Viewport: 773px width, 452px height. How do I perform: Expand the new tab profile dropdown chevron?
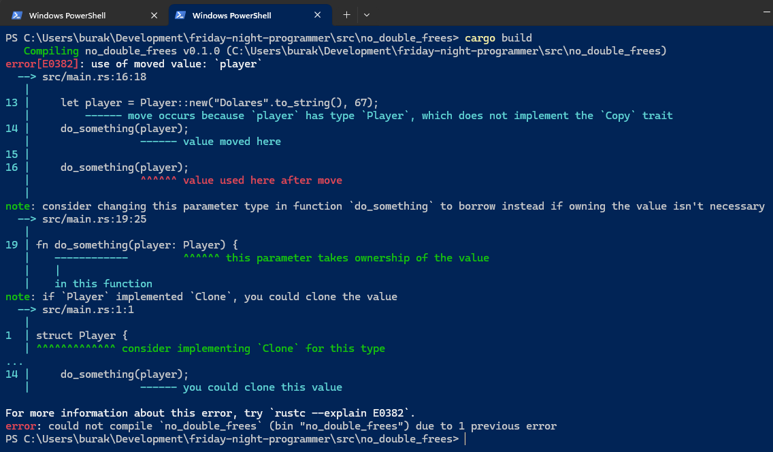[367, 15]
